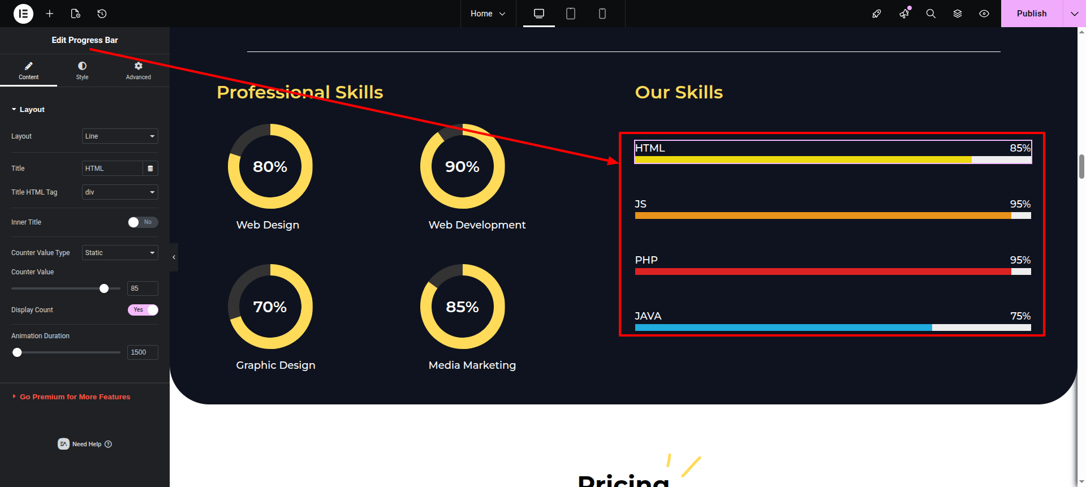Viewport: 1086px width, 487px height.
Task: Open the Need Help link
Action: [86, 444]
